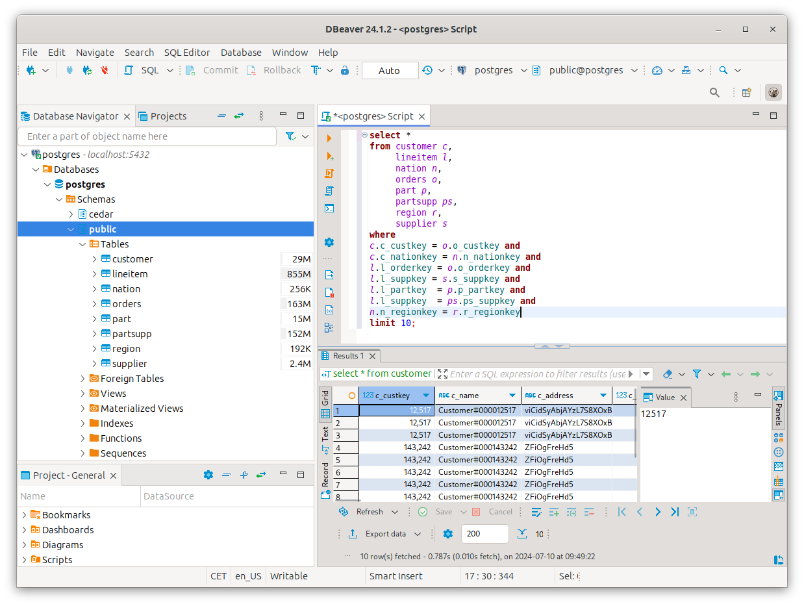
Task: Execute SQL query with the orange play icon
Action: [329, 138]
